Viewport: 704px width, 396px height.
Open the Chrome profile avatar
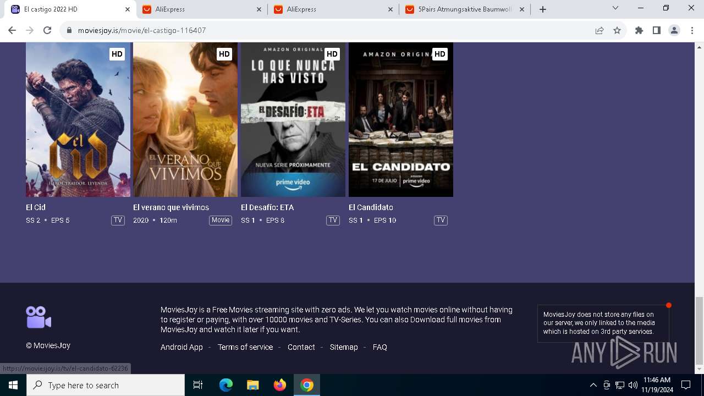[x=674, y=30]
